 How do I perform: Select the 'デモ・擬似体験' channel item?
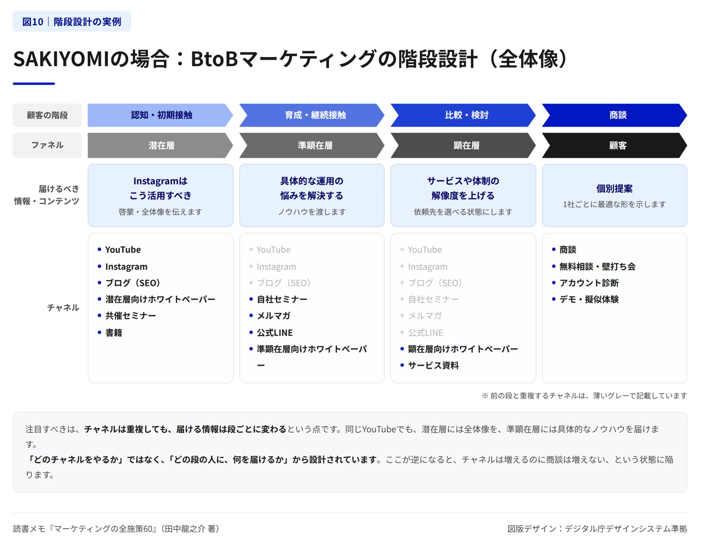tap(589, 299)
